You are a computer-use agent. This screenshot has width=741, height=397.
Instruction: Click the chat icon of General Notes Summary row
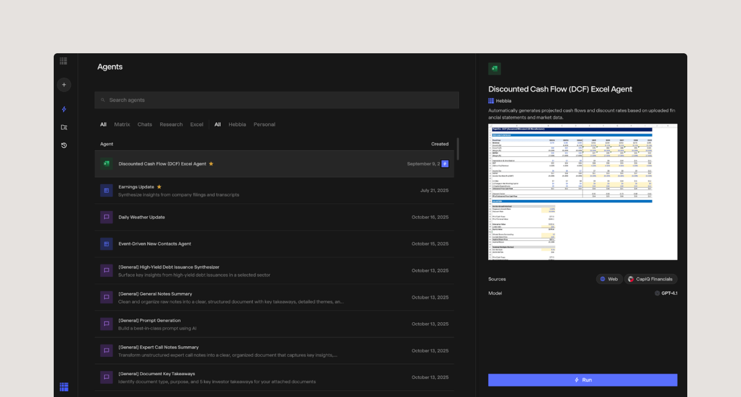[x=107, y=297]
